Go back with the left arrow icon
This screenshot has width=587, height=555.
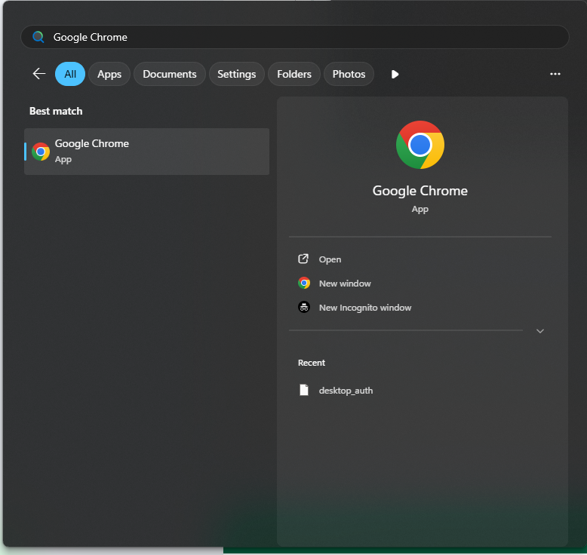pyautogui.click(x=39, y=74)
